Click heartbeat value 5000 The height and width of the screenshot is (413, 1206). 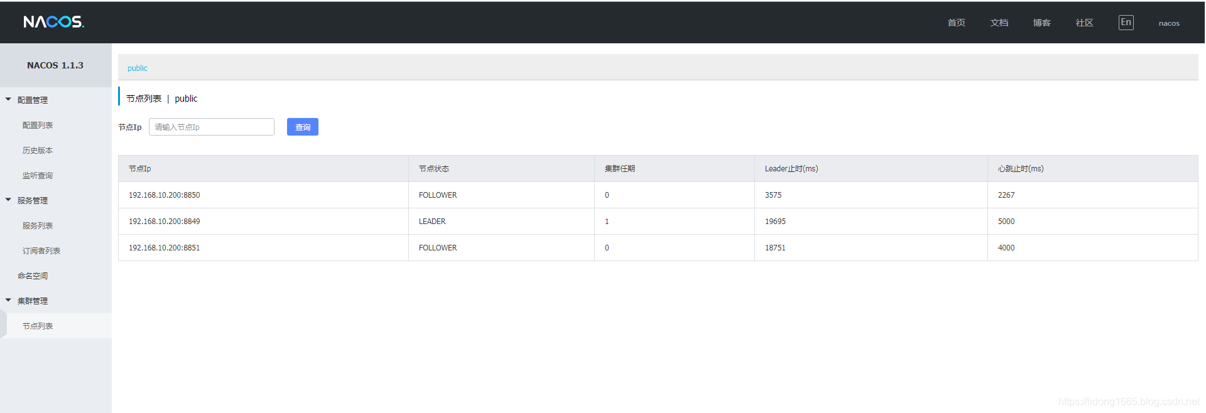pos(1006,222)
